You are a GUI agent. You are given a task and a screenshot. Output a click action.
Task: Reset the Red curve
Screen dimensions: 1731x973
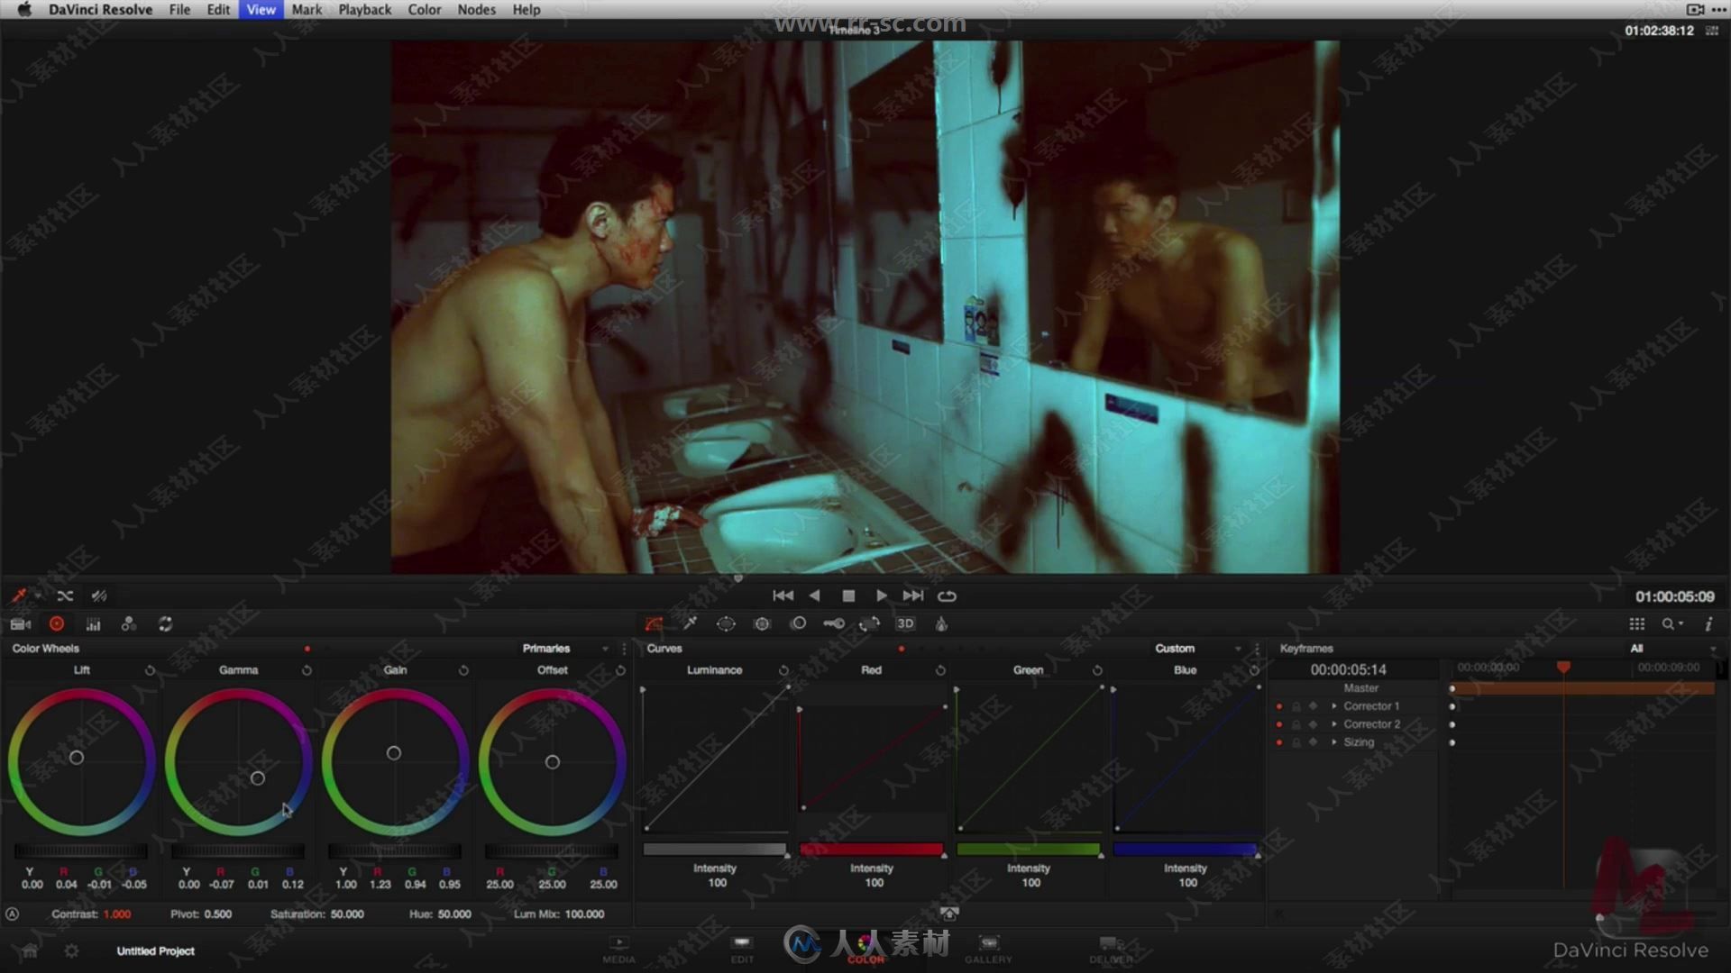(940, 670)
